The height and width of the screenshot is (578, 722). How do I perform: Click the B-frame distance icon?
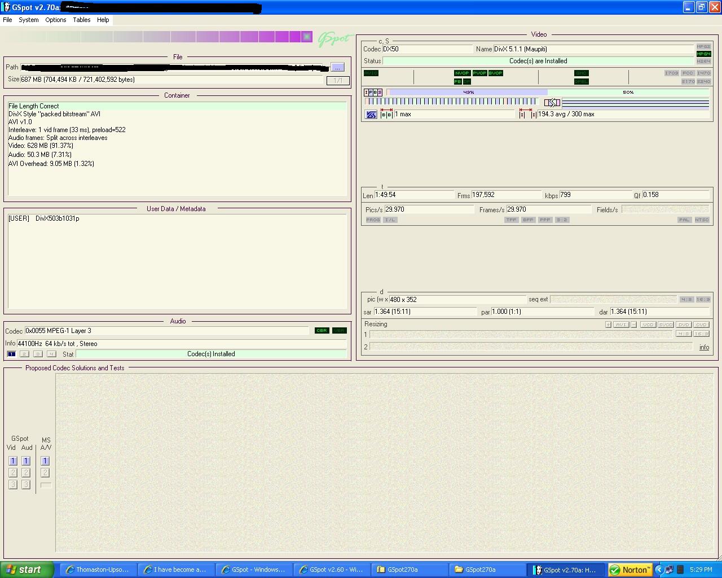386,115
